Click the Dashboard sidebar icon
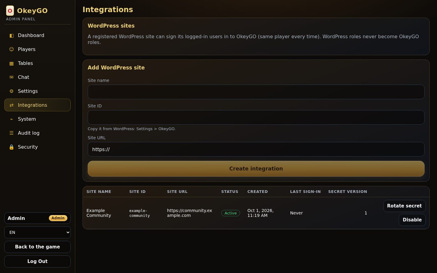This screenshot has width=437, height=273. tap(12, 35)
